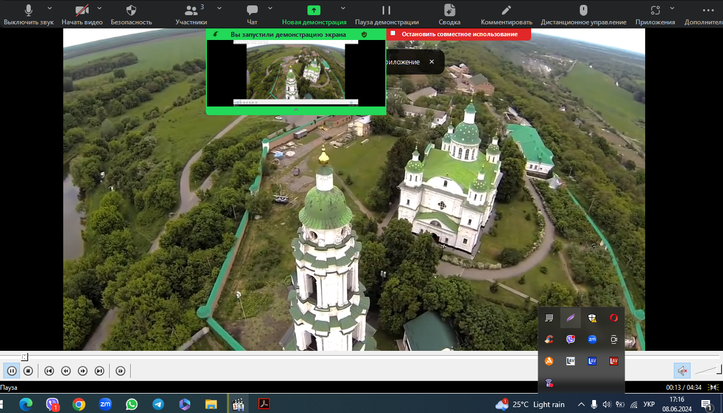Skip to next file in player

click(99, 371)
